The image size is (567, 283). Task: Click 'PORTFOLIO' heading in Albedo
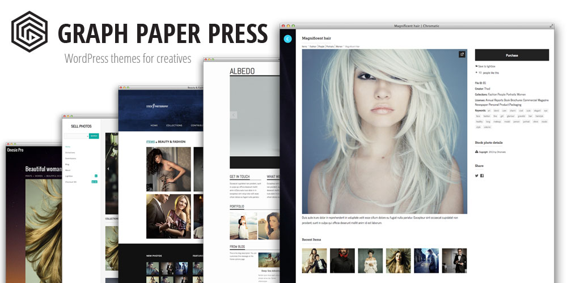(237, 207)
